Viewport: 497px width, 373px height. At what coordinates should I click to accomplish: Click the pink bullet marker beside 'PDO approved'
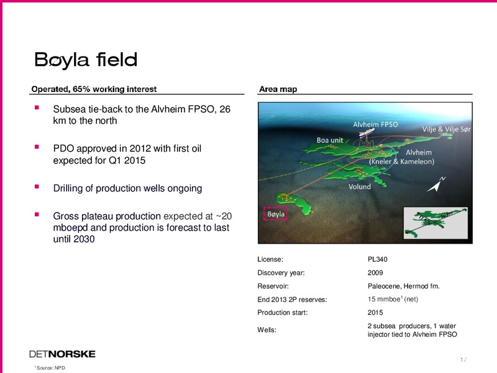coord(37,147)
